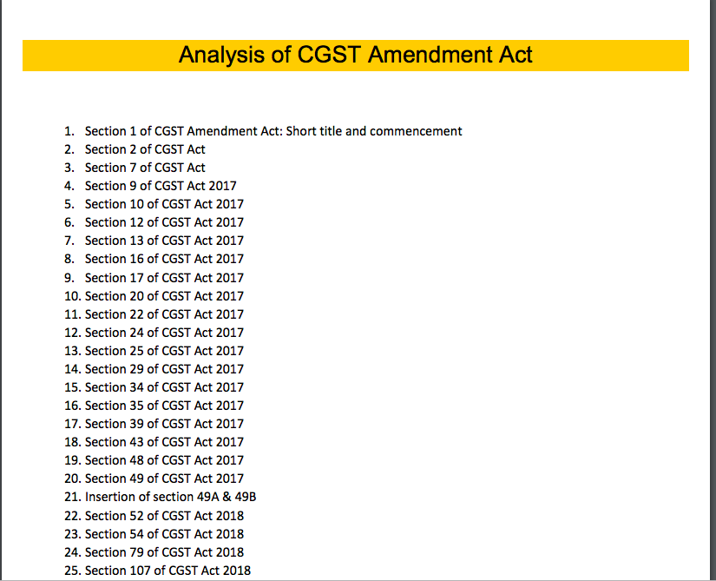Click 'Section 52 of CGST Act 2018'
Screen dimensions: 716x581
pyautogui.click(x=164, y=516)
